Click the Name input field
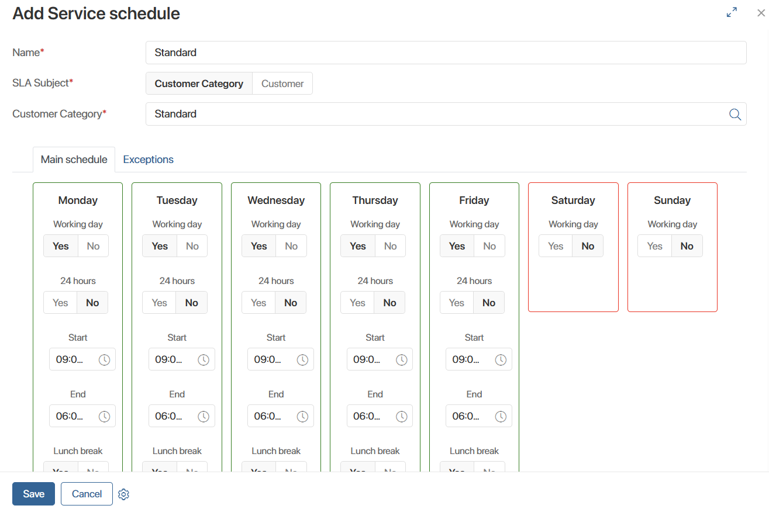Screen dimensions: 769x509 click(x=446, y=53)
